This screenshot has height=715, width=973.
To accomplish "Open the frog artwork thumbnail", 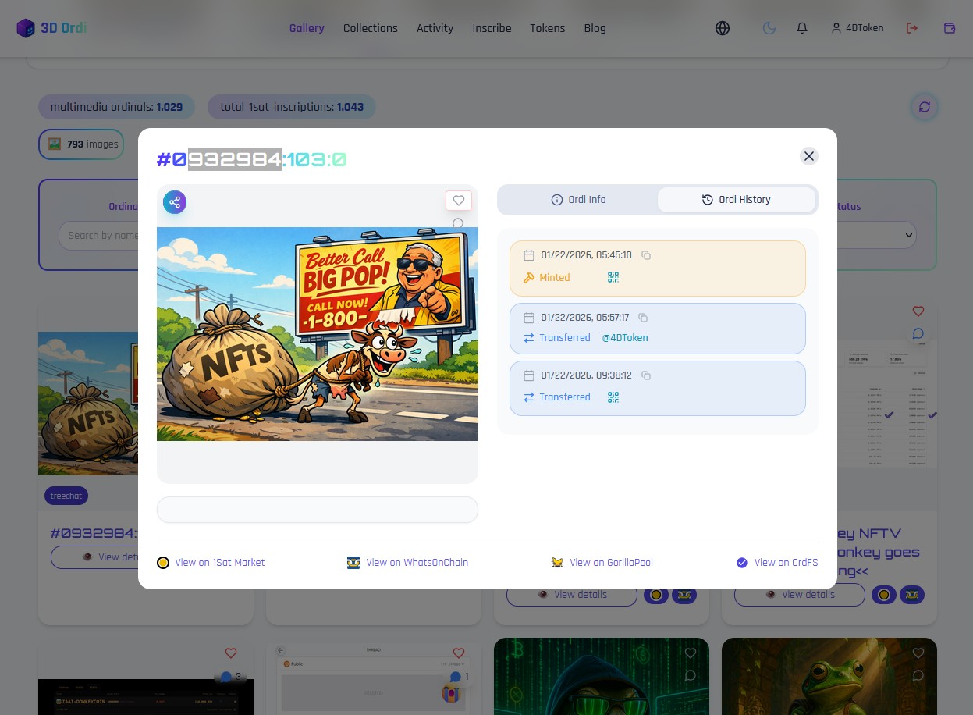I will click(x=829, y=677).
